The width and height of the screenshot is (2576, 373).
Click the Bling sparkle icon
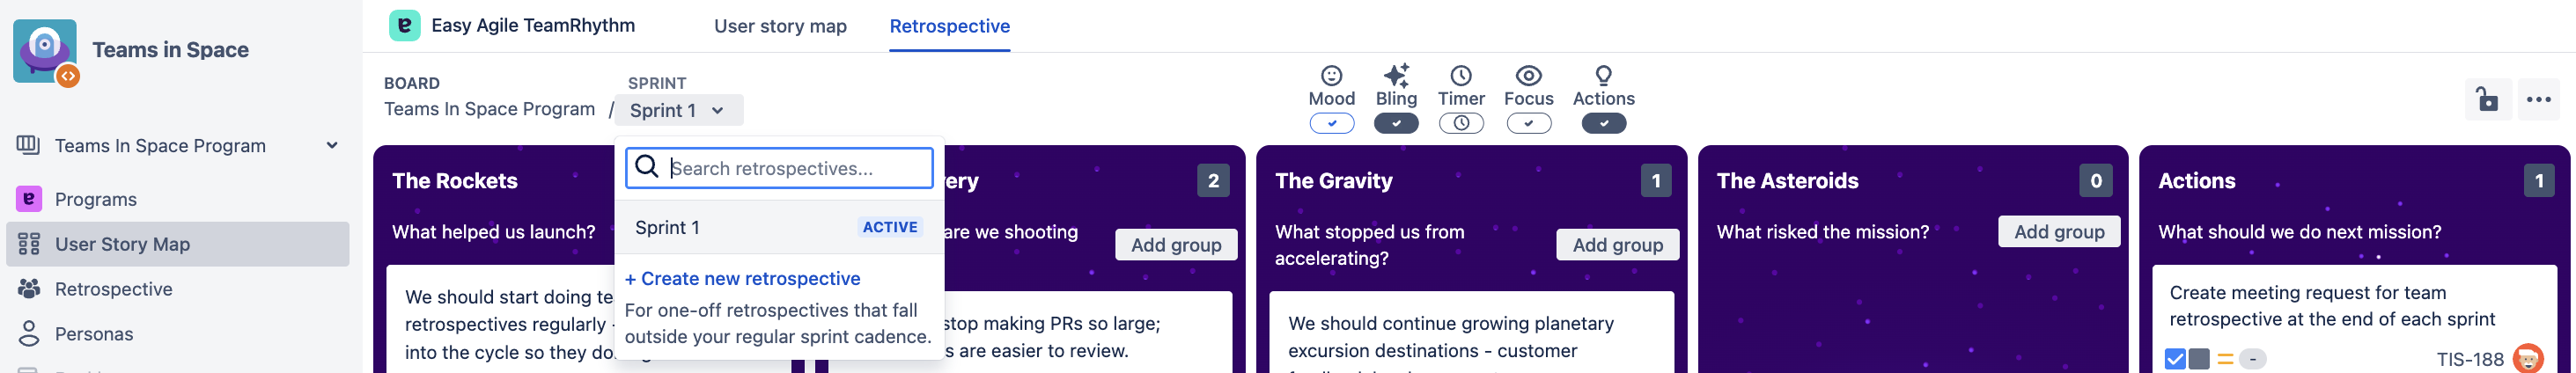pos(1396,75)
